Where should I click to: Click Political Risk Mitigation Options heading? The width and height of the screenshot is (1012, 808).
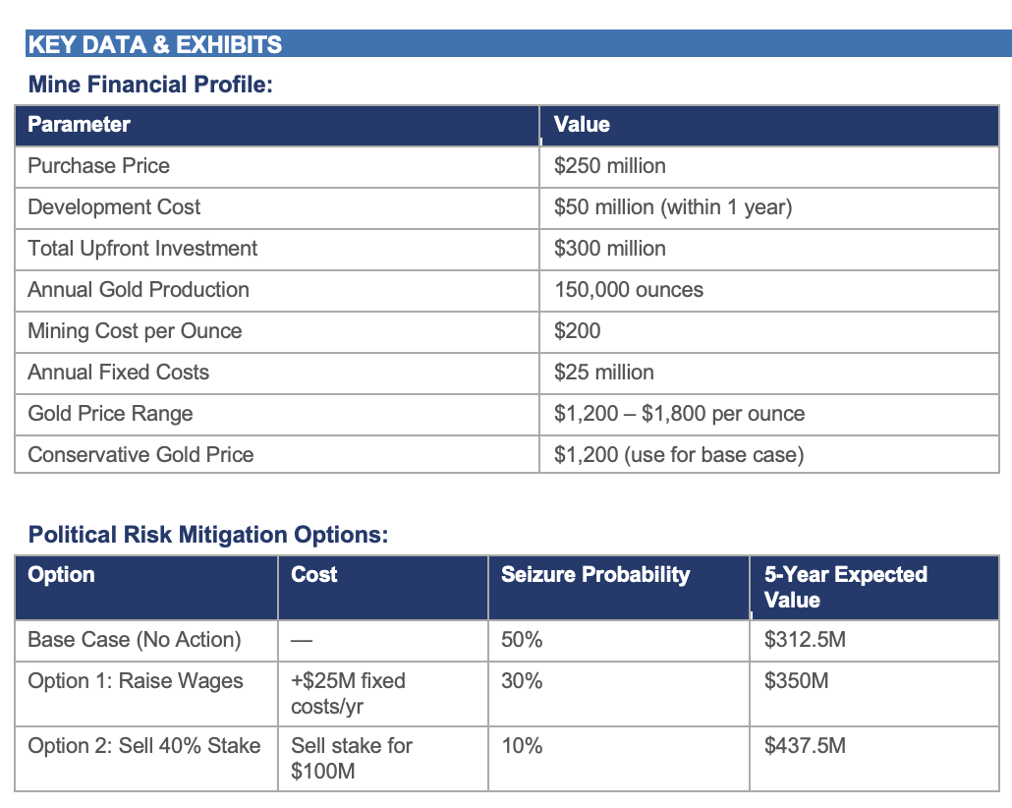coord(208,535)
